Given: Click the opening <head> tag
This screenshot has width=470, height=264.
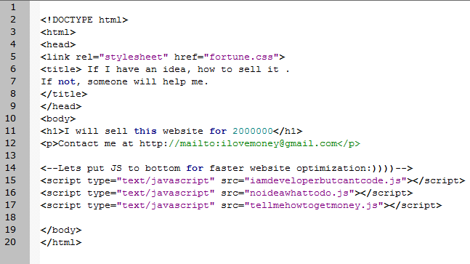Looking at the screenshot, I should [x=58, y=44].
